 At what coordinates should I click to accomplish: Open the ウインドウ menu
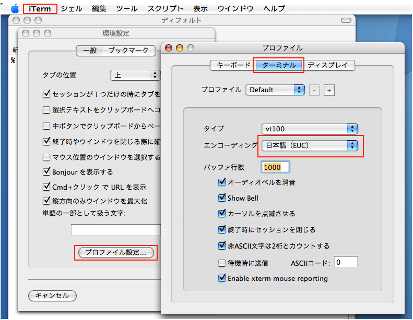pyautogui.click(x=235, y=9)
